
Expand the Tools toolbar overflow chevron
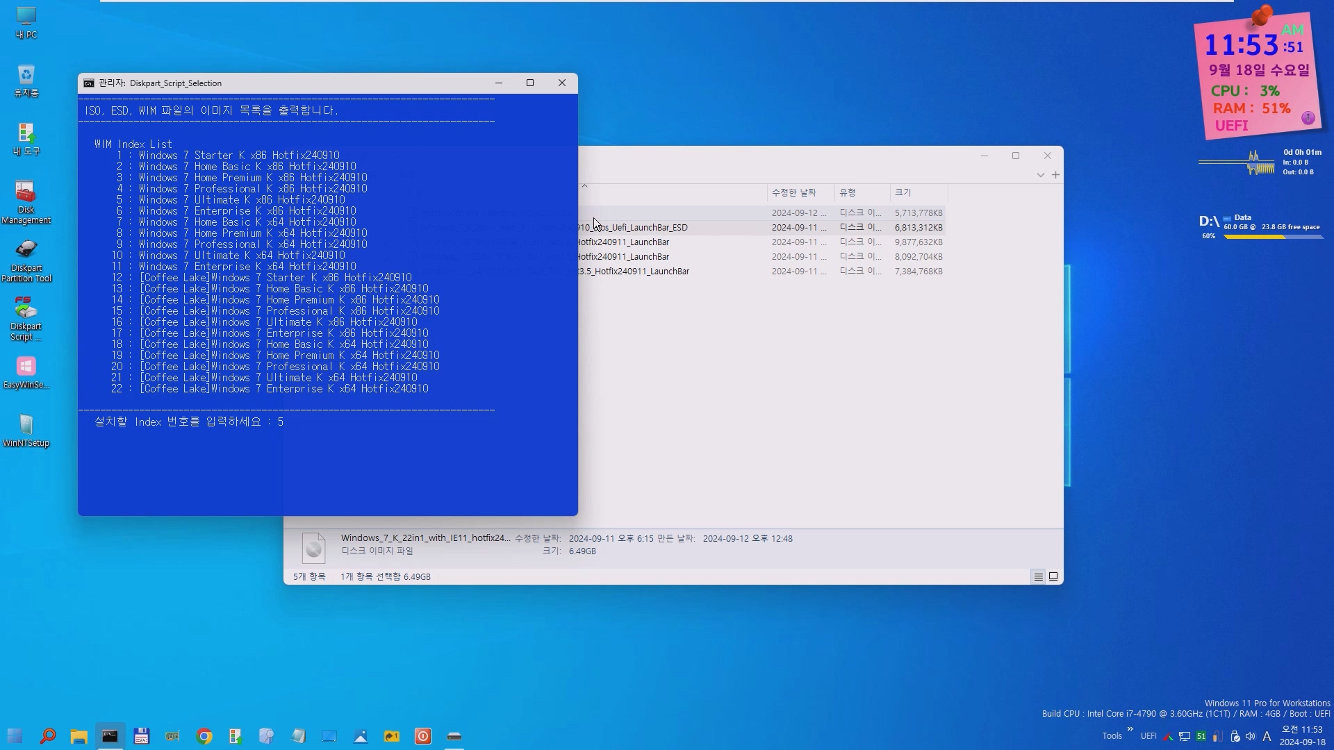pyautogui.click(x=1130, y=729)
